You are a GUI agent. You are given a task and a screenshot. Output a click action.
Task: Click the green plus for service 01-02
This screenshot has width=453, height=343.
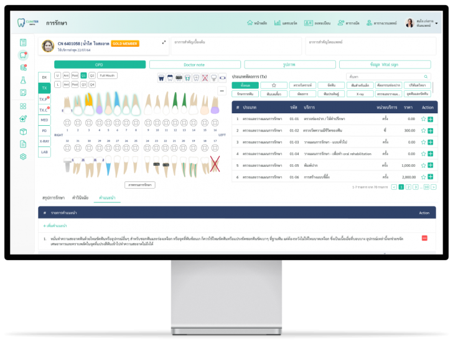point(431,131)
